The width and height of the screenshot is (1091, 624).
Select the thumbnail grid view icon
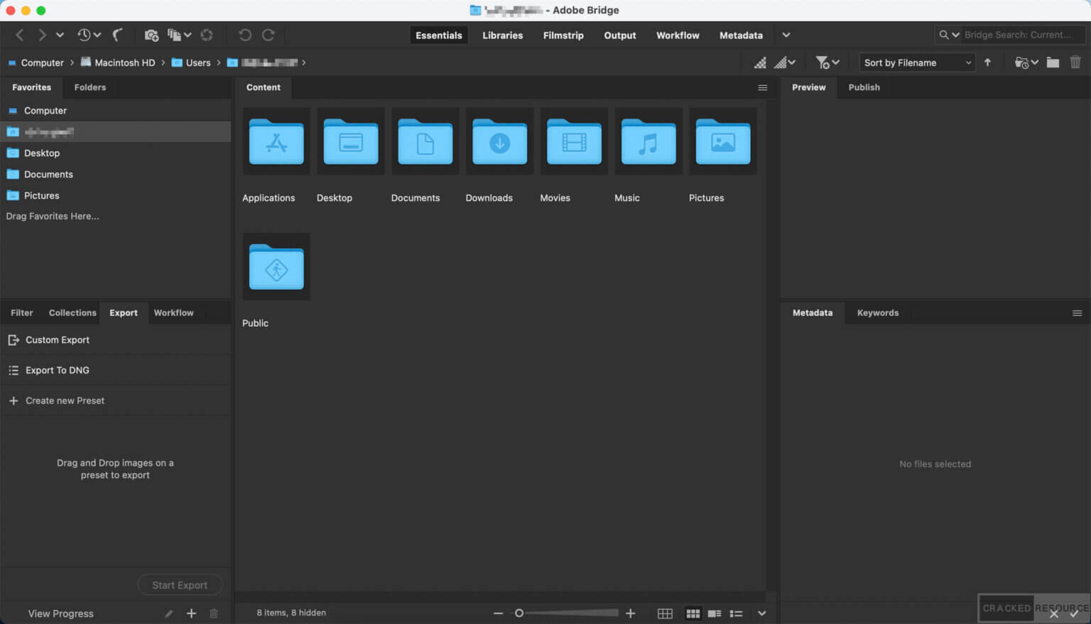[693, 613]
